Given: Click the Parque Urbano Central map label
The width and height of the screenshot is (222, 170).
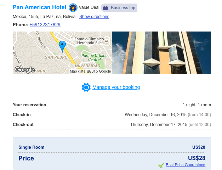Looking at the screenshot, I should 95,57.
